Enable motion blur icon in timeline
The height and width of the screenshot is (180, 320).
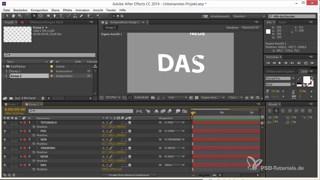click(169, 111)
